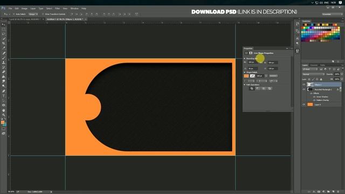345x194 pixels.
Task: Collapse the Bounding Box section
Action: coord(244,59)
